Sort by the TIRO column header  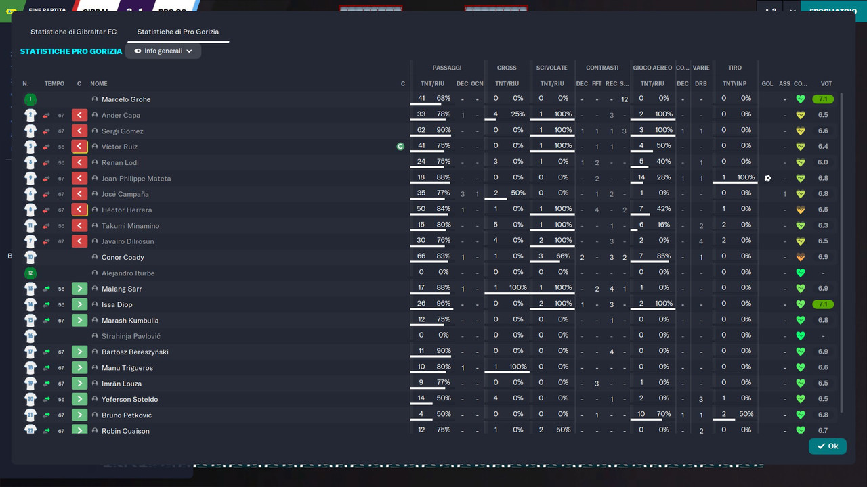735,68
